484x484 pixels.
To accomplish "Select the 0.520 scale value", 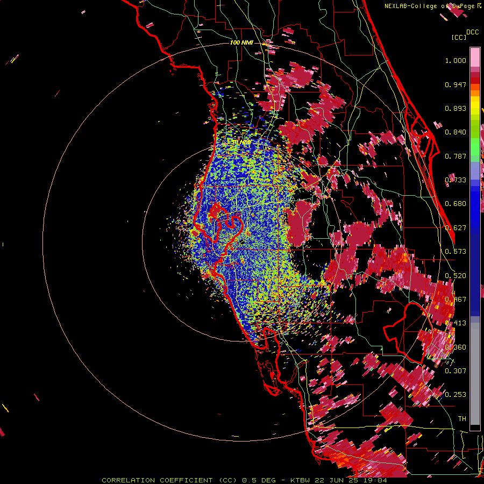I will point(455,276).
